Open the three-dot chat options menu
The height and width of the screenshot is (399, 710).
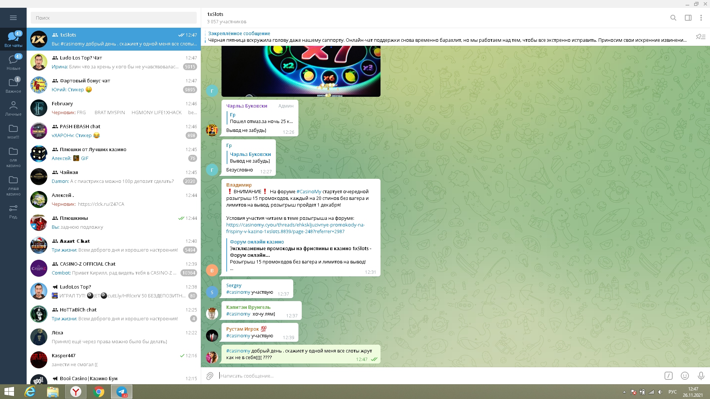(x=701, y=18)
